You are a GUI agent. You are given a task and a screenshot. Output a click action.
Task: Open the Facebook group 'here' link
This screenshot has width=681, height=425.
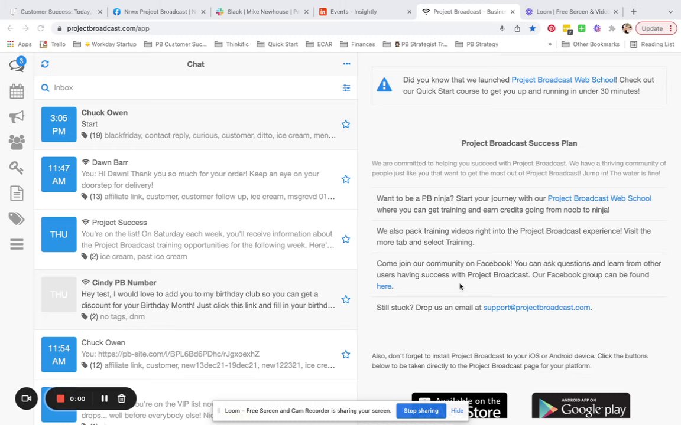coord(384,286)
